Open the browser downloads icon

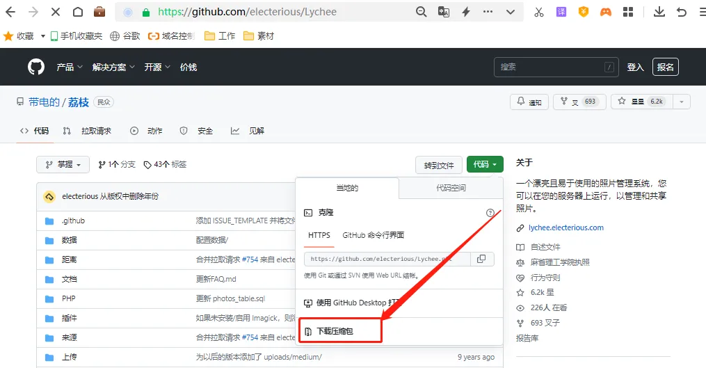click(x=659, y=12)
